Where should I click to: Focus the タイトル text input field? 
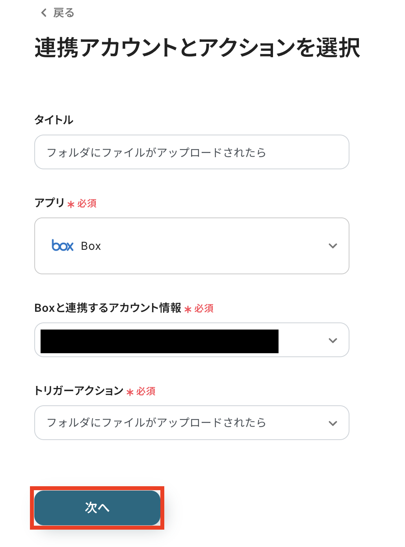click(x=191, y=152)
